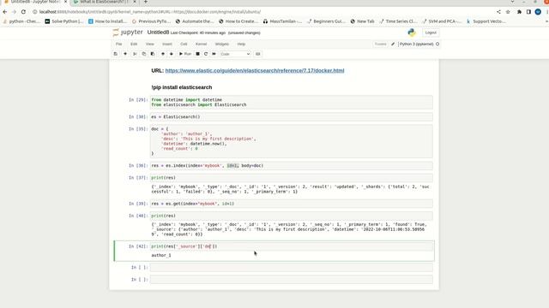This screenshot has height=308, width=549.
Task: Open the cell type Code dropdown
Action: [235, 54]
